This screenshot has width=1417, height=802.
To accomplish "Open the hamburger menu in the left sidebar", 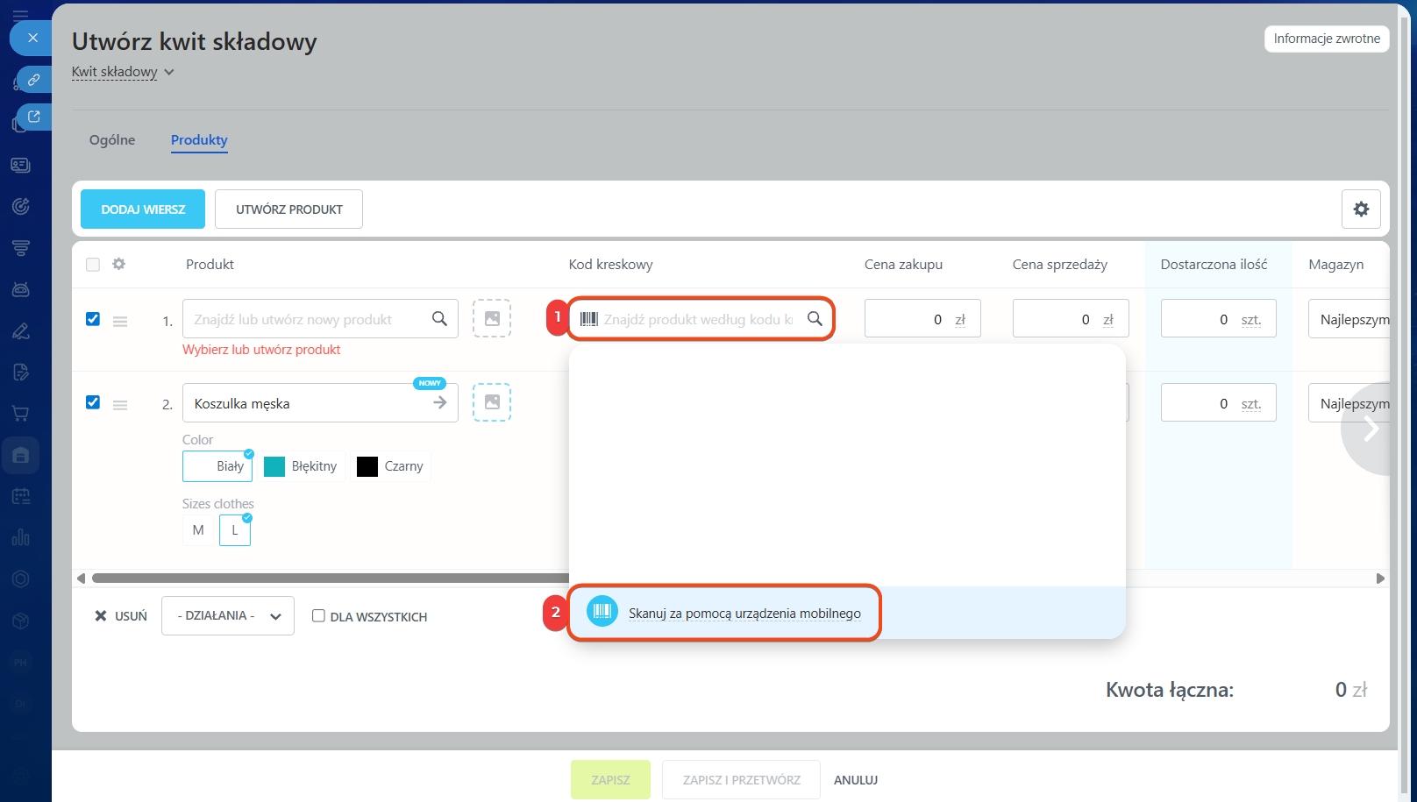I will coord(21,15).
